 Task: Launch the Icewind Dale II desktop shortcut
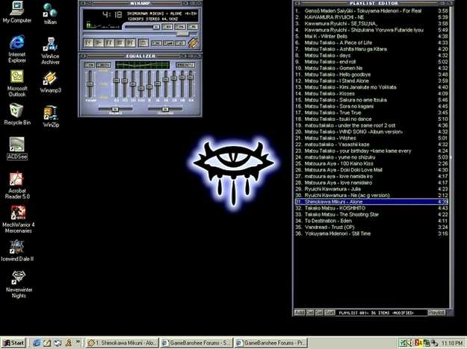tap(17, 251)
